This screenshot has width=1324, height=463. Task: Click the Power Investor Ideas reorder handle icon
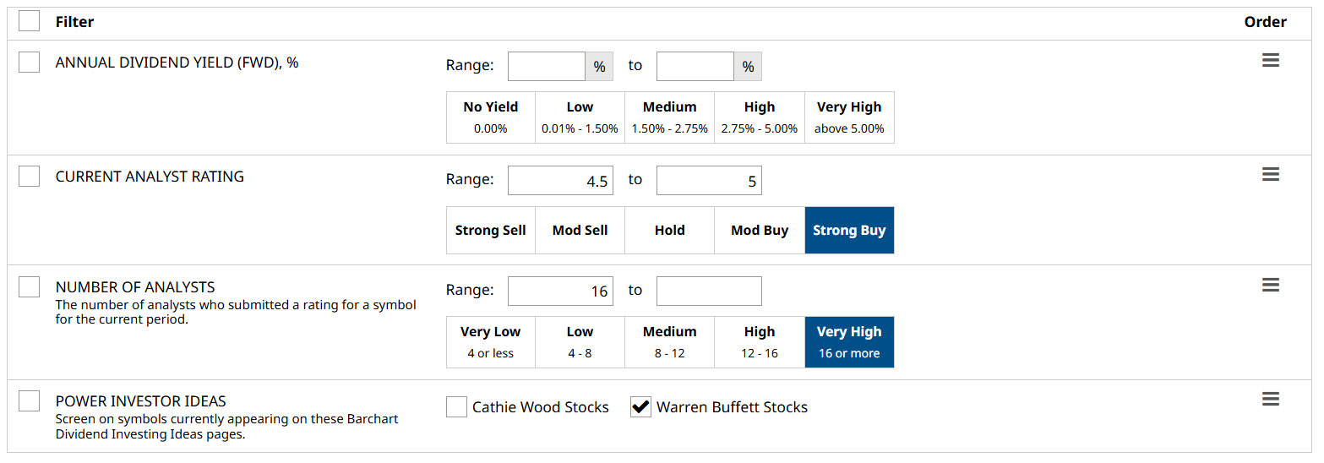tap(1270, 399)
